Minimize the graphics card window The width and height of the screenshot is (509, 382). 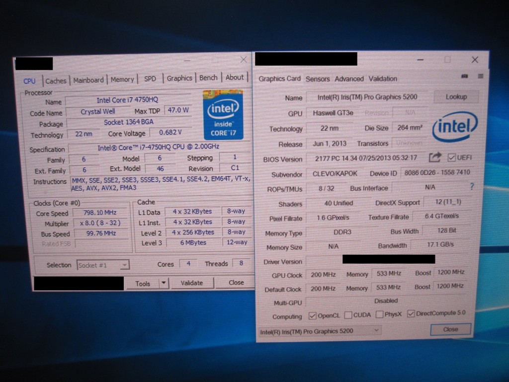[x=421, y=60]
